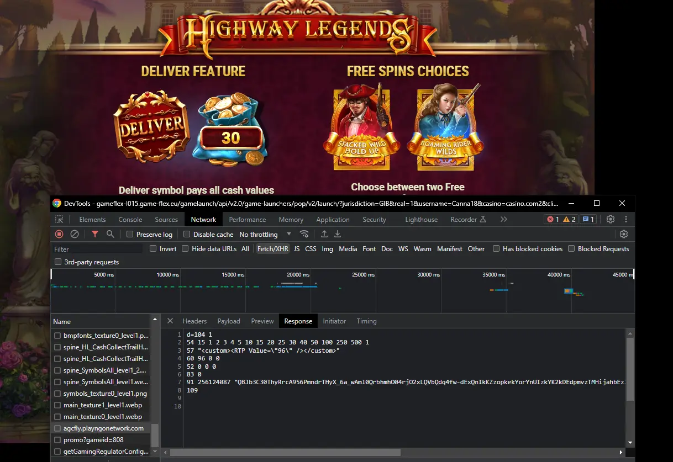Check Blocked Requests option

click(x=571, y=248)
